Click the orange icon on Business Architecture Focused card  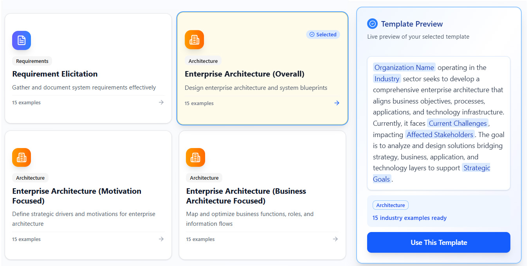[x=195, y=157]
